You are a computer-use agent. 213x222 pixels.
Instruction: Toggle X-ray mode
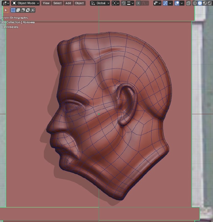[188, 3]
